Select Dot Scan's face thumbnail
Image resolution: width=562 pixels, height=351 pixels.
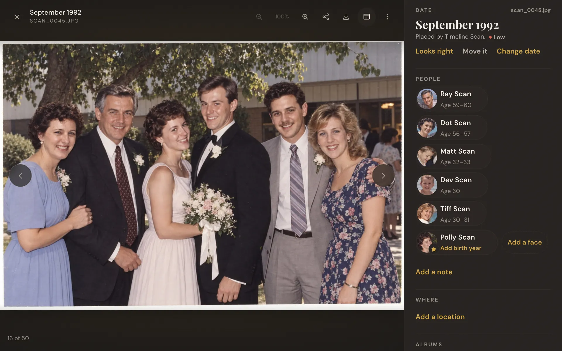tap(427, 128)
